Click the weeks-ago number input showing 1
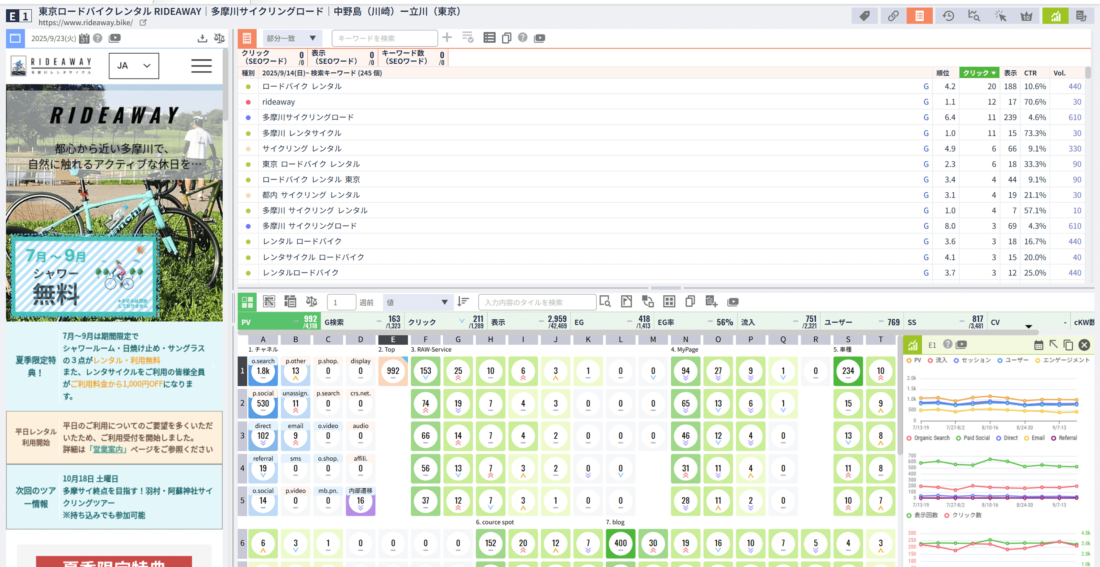1100x567 pixels. (341, 303)
